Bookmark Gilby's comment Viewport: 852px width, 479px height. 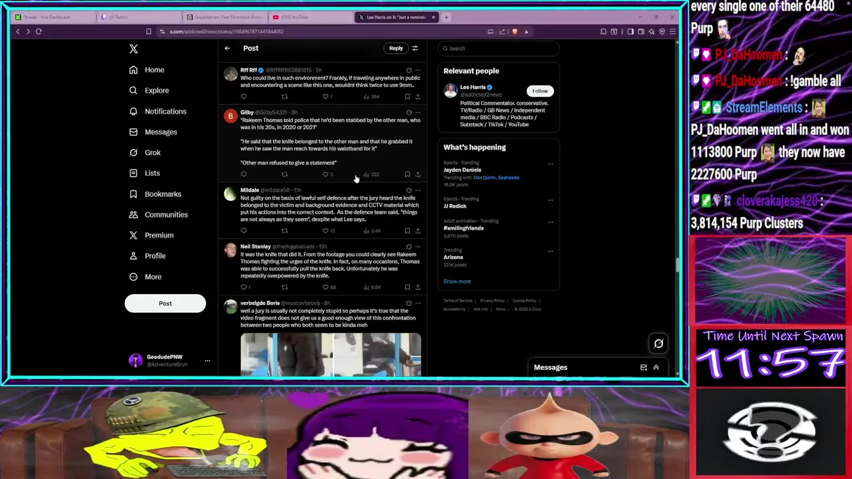(x=407, y=174)
